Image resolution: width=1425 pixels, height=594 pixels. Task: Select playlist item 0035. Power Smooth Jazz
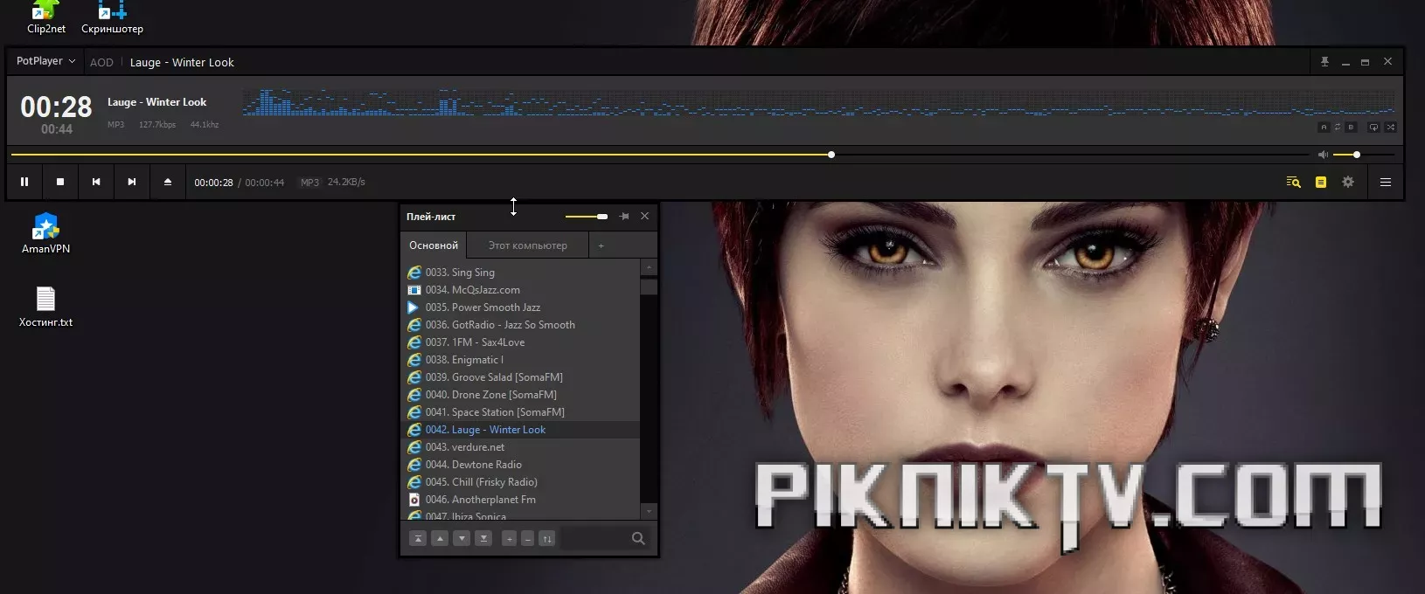(x=520, y=307)
